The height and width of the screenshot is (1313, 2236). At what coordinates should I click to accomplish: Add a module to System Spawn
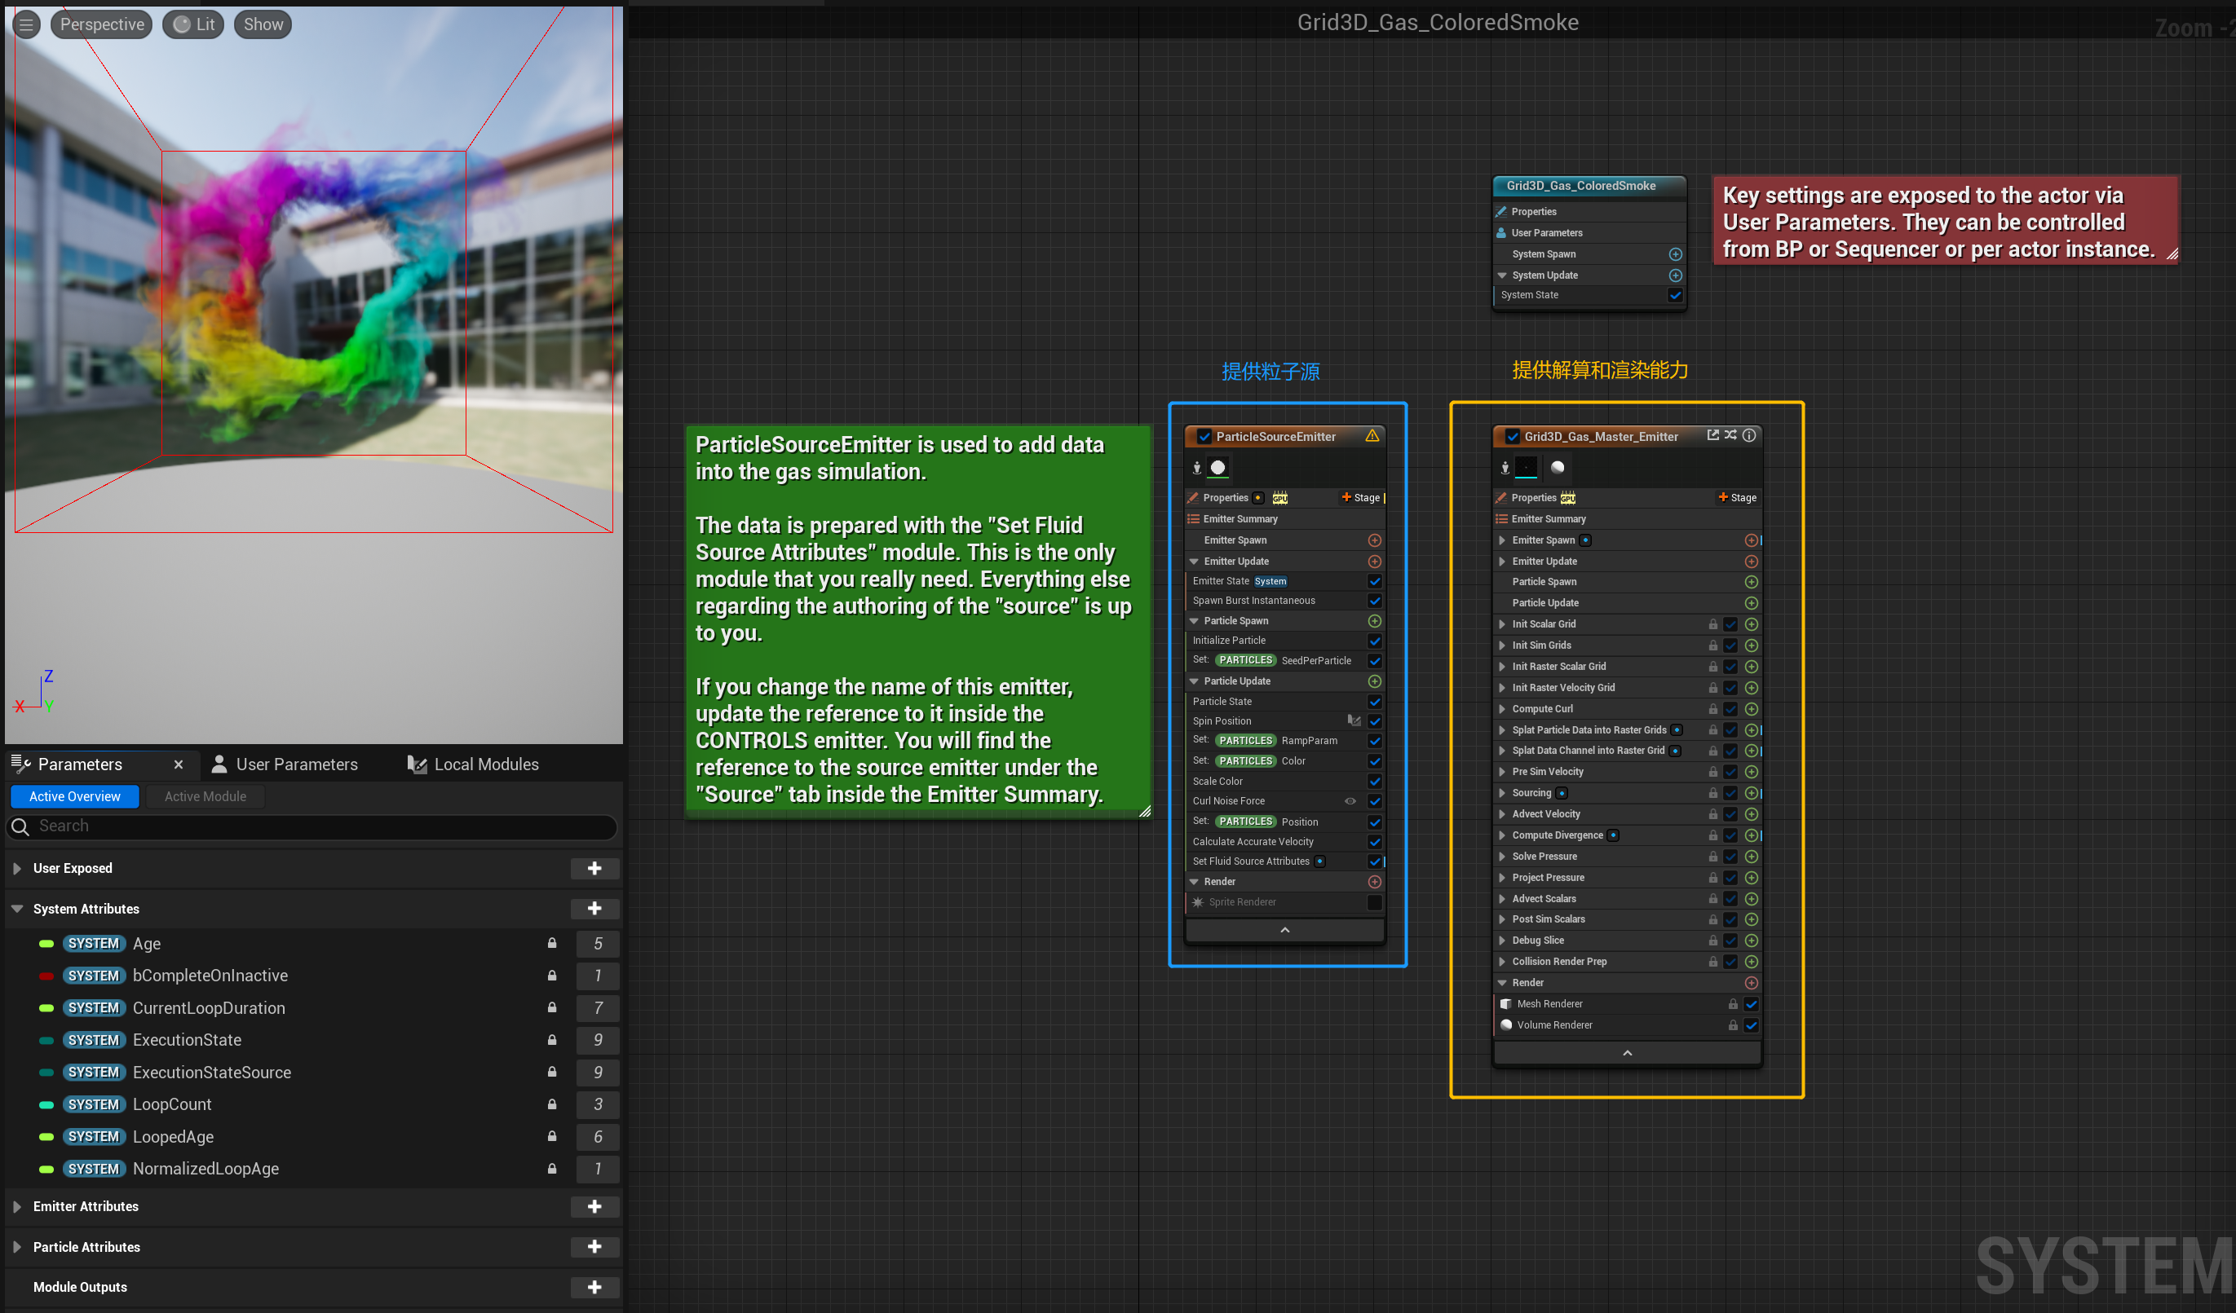click(x=1675, y=254)
